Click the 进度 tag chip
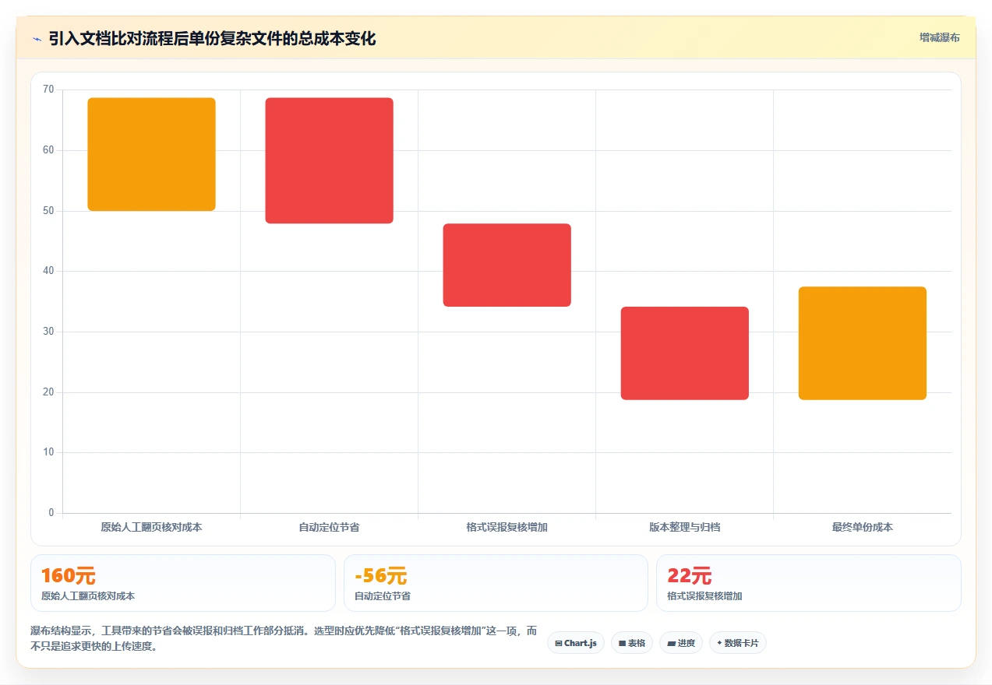The image size is (992, 685). [681, 643]
